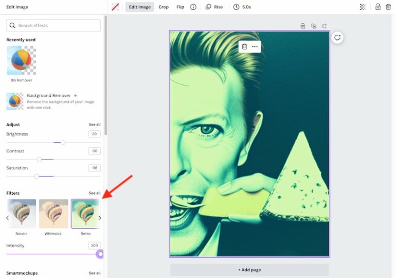Screen dimensions: 395x278
Task: Click the Edit image panel title
Action: click(17, 7)
